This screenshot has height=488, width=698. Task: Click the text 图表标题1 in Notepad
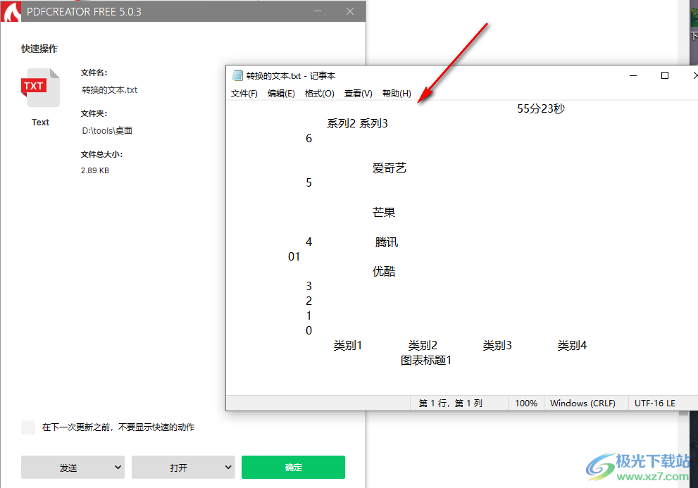426,360
